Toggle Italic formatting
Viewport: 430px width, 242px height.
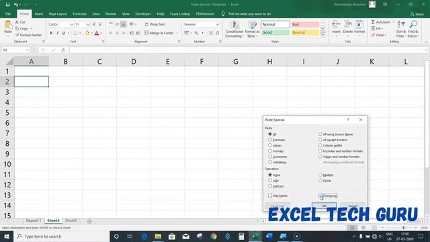click(57, 33)
